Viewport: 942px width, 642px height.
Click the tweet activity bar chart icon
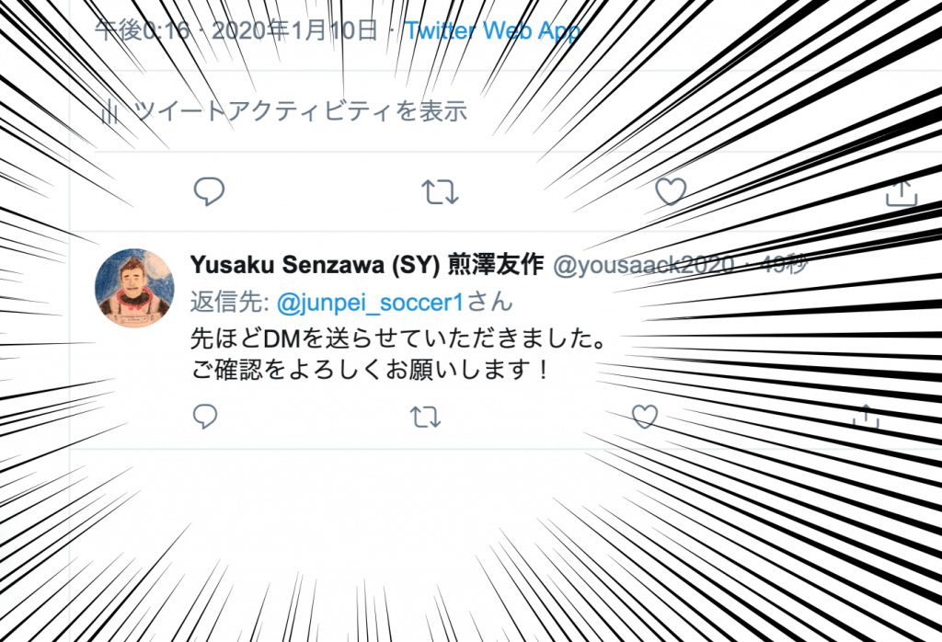point(109,111)
